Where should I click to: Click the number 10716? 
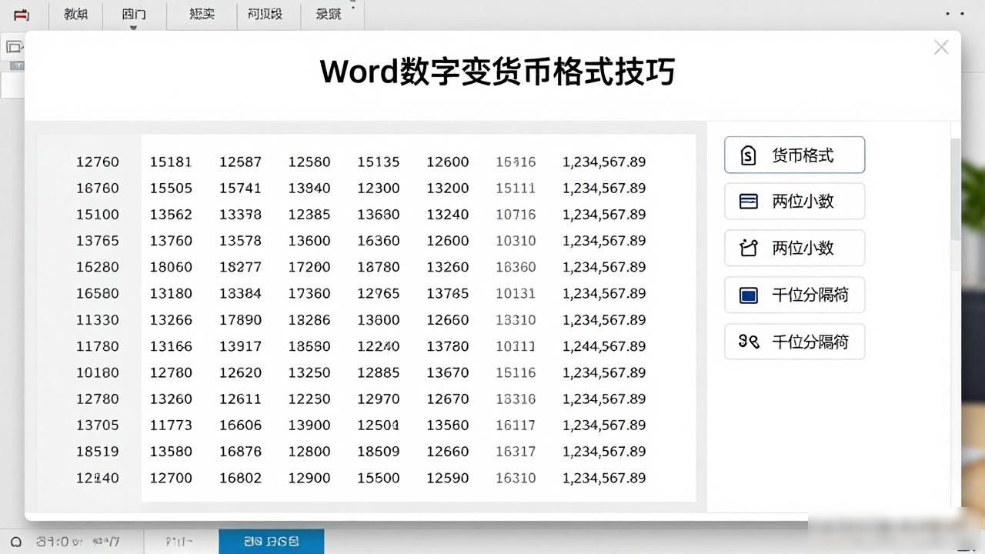click(516, 215)
